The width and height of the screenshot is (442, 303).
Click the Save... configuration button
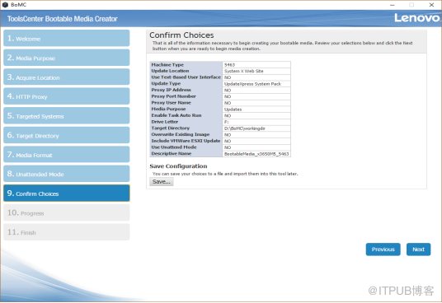point(162,182)
